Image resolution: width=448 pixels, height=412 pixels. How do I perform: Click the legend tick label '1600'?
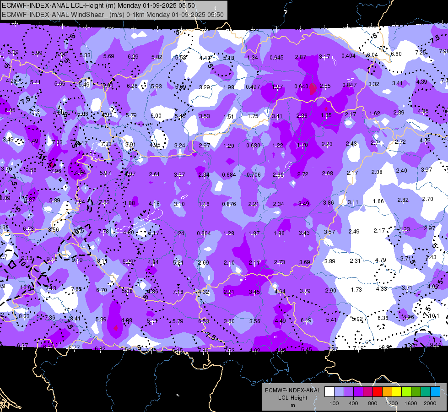(410, 403)
